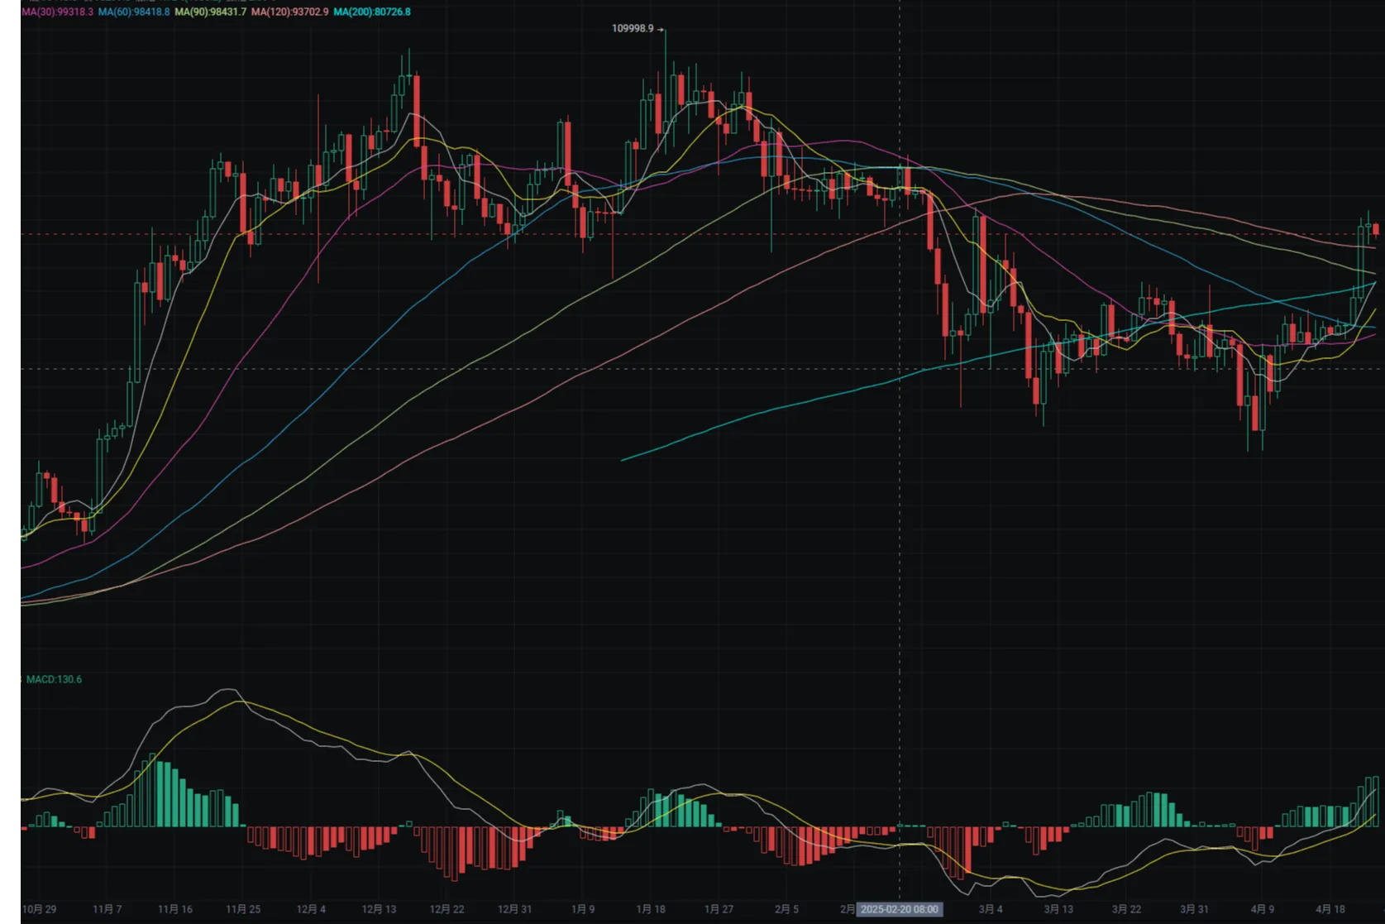The image size is (1385, 924).
Task: Click the 12月 13 date axis label
Action: (379, 909)
